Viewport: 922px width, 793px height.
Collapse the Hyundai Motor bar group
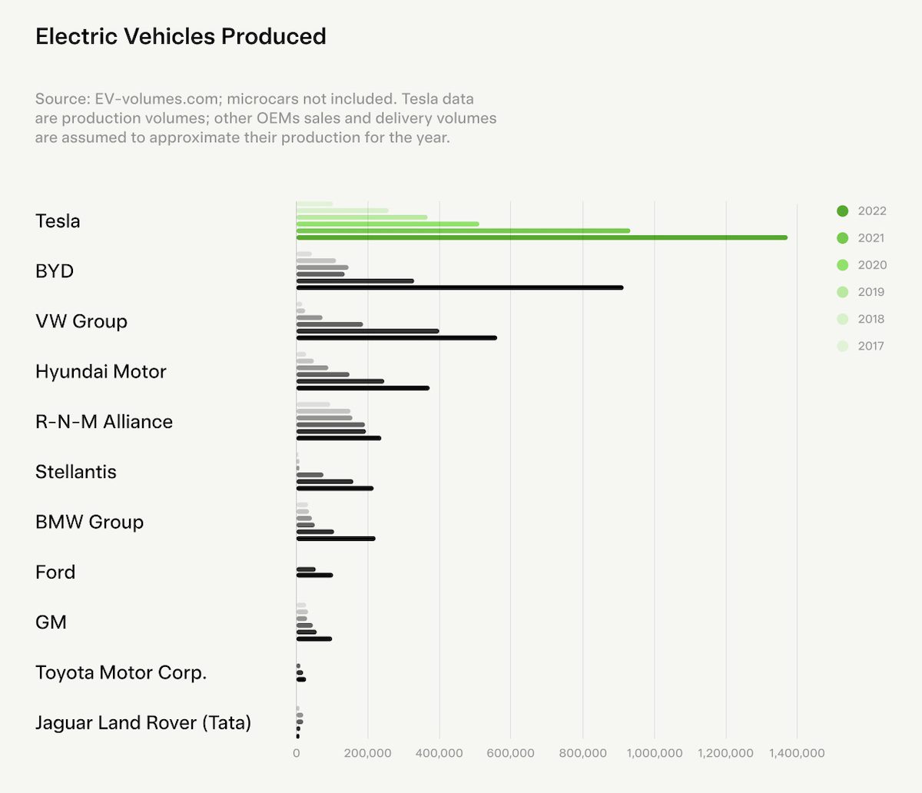click(x=100, y=371)
